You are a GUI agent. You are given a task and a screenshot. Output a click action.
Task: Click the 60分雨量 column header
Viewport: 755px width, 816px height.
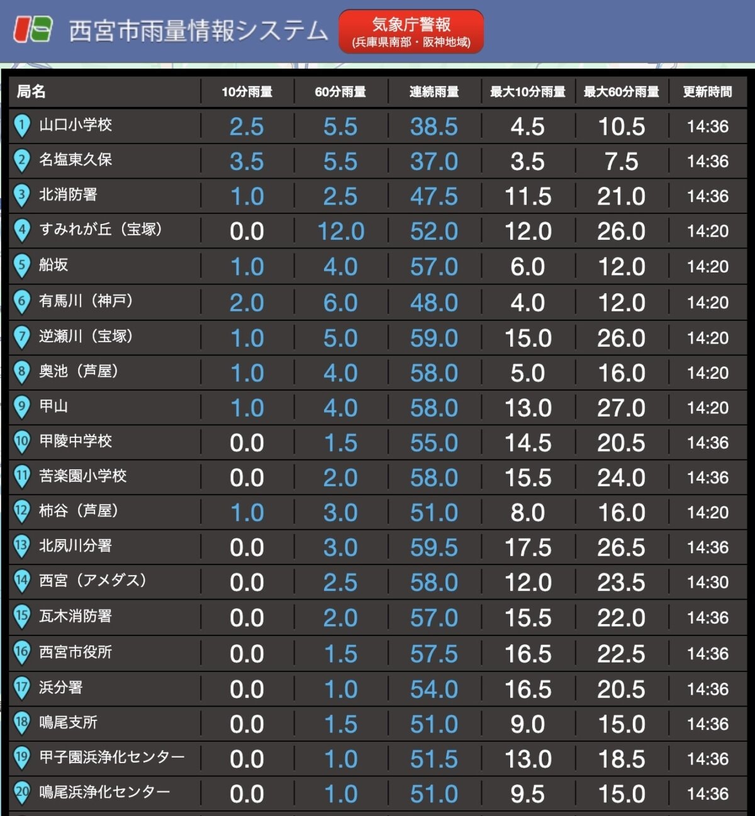pos(340,92)
